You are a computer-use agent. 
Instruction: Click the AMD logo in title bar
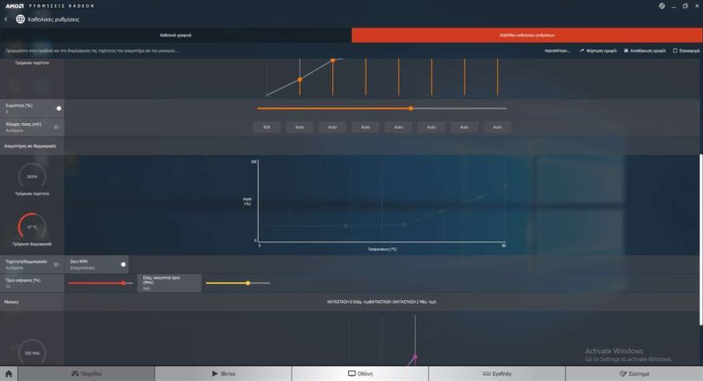coord(15,6)
